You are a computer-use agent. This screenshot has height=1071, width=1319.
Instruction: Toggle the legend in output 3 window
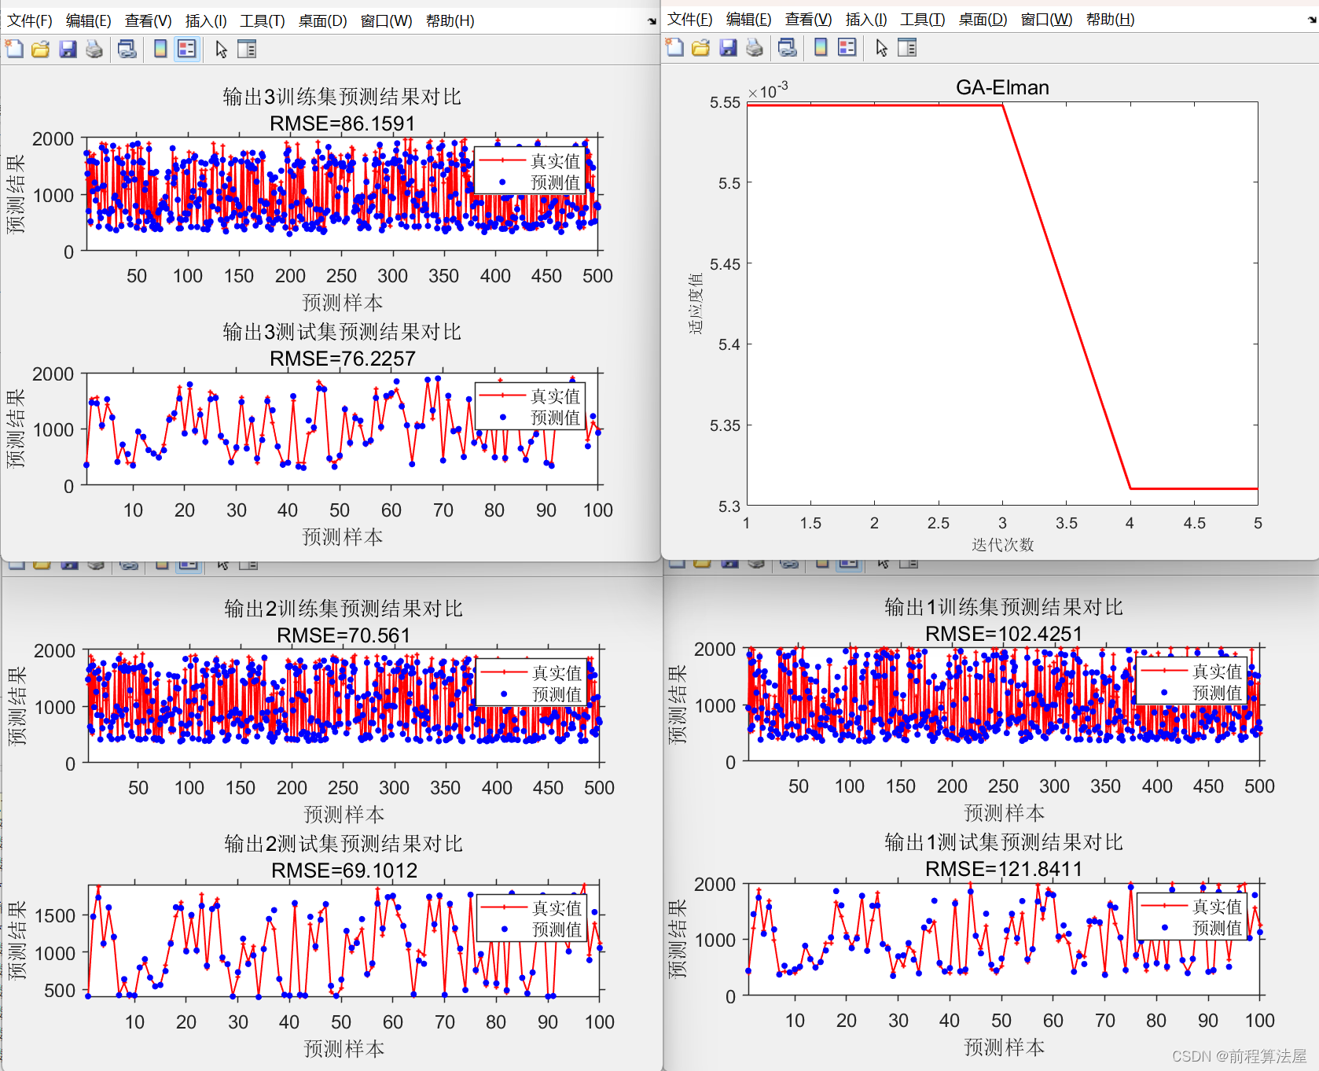186,49
